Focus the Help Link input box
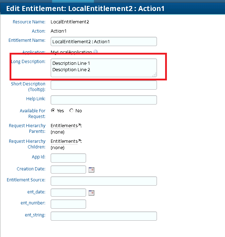Image resolution: width=225 pixels, height=237 pixels. point(103,100)
